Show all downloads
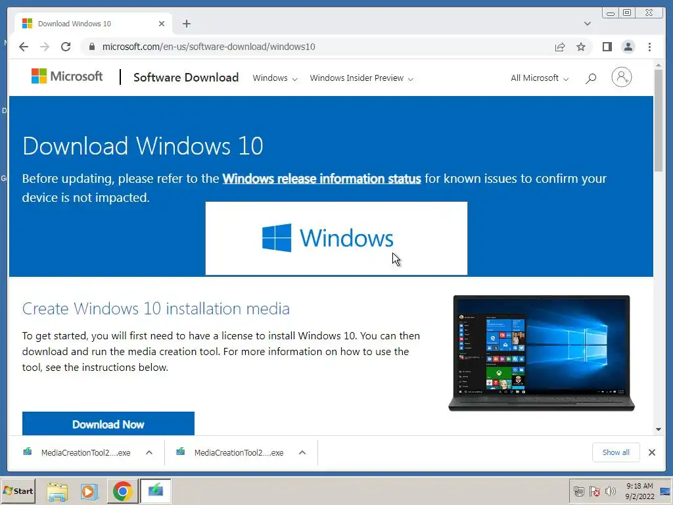This screenshot has width=673, height=505. (616, 452)
